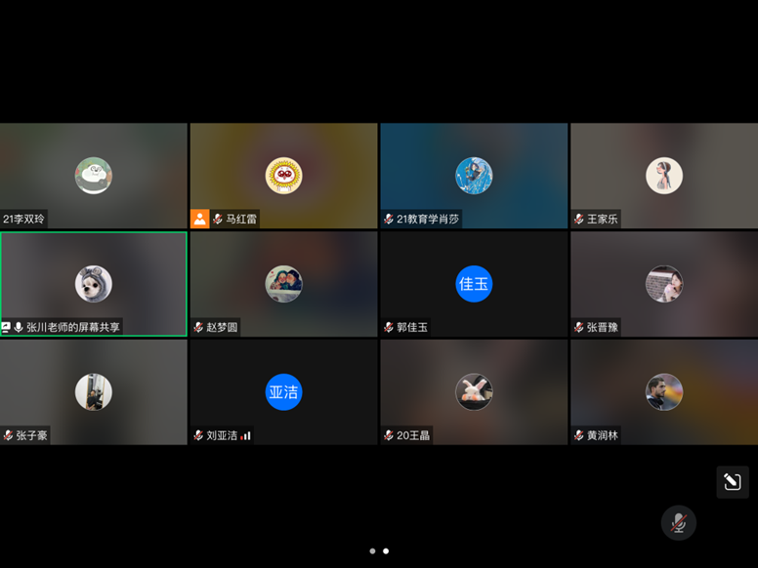Select the girl illustration avatar of 王家乐

(x=664, y=176)
